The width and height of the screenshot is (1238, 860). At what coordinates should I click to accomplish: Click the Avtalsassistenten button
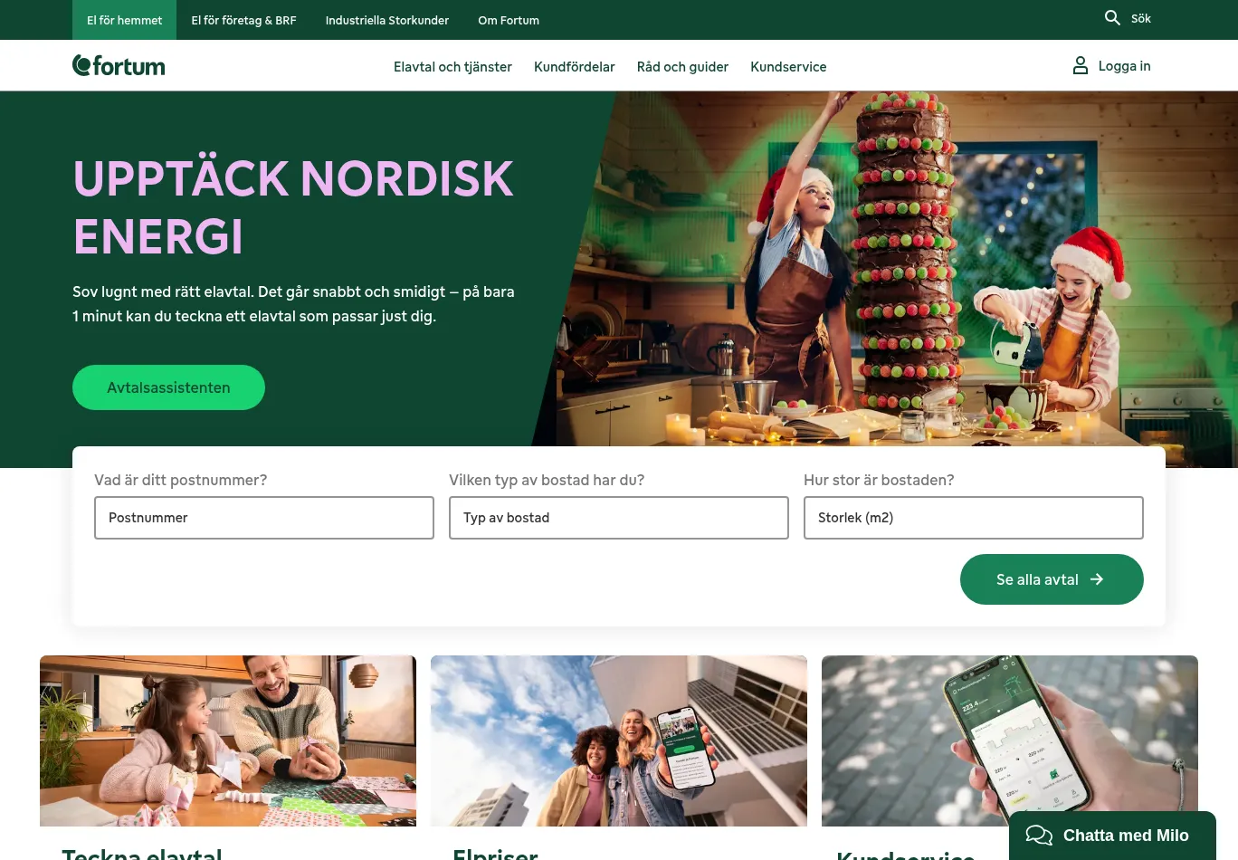click(x=168, y=387)
